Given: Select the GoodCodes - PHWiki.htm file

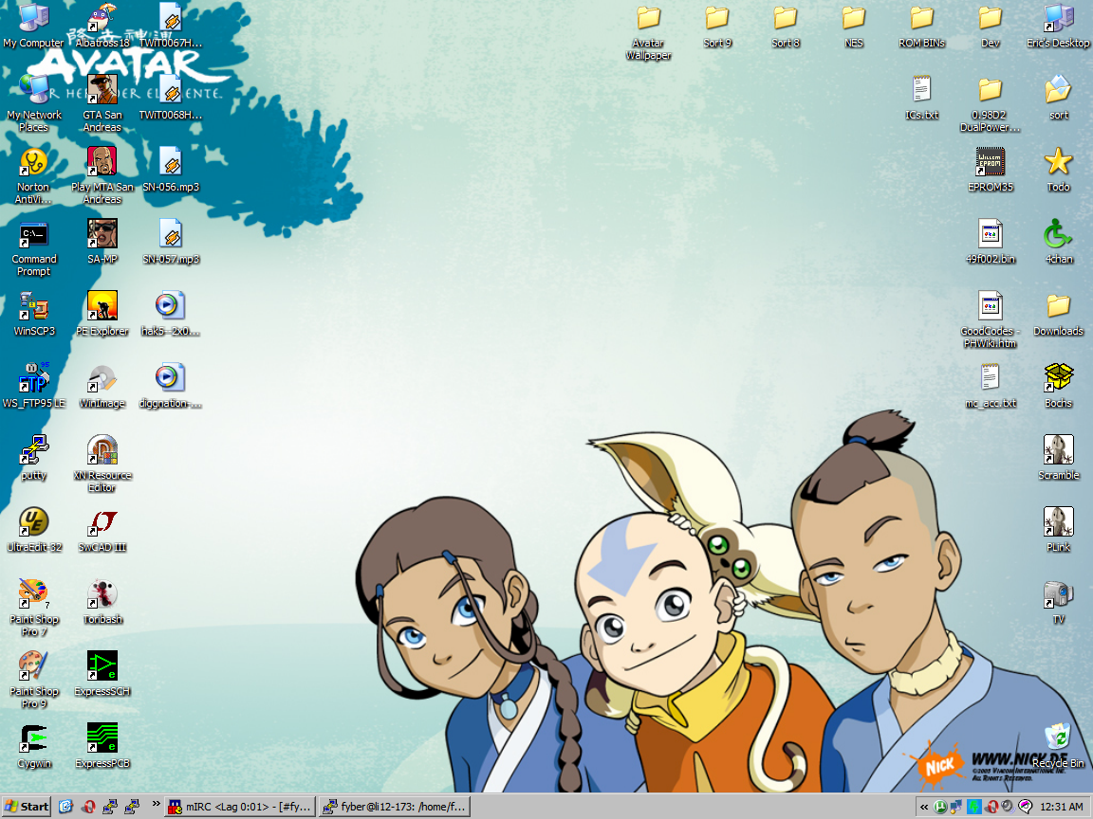Looking at the screenshot, I should pos(991,319).
